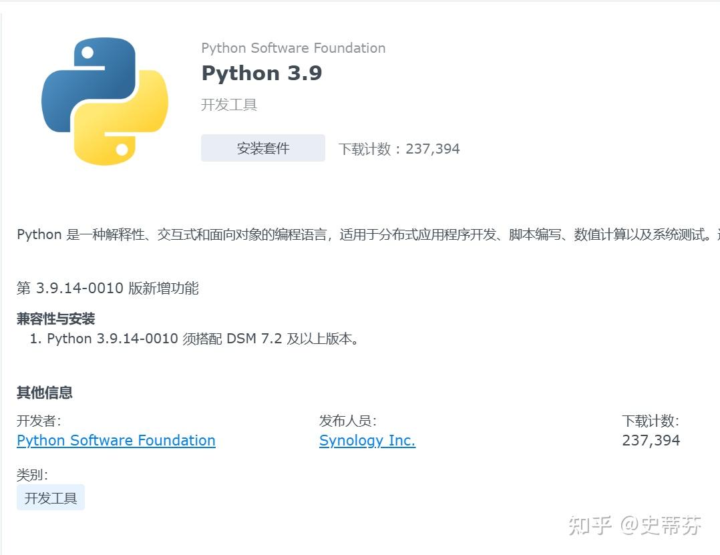
Task: Open the Synology Inc. publisher link
Action: [x=367, y=440]
